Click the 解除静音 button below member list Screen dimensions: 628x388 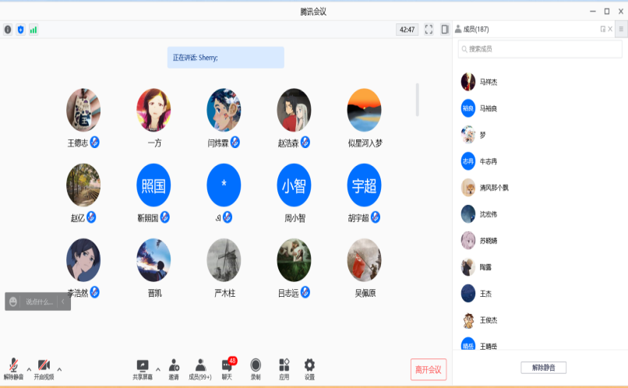coord(543,368)
